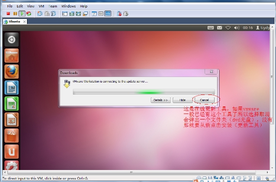This screenshot has width=276, height=182.
Task: Click the 00:16 clock in Ubuntu panel
Action: click(248, 27)
